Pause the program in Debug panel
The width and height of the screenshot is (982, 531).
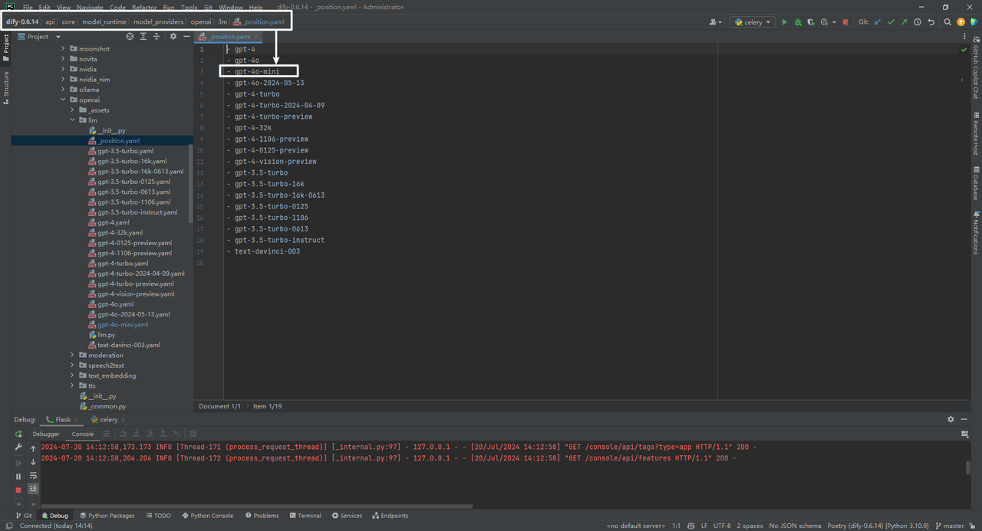18,476
